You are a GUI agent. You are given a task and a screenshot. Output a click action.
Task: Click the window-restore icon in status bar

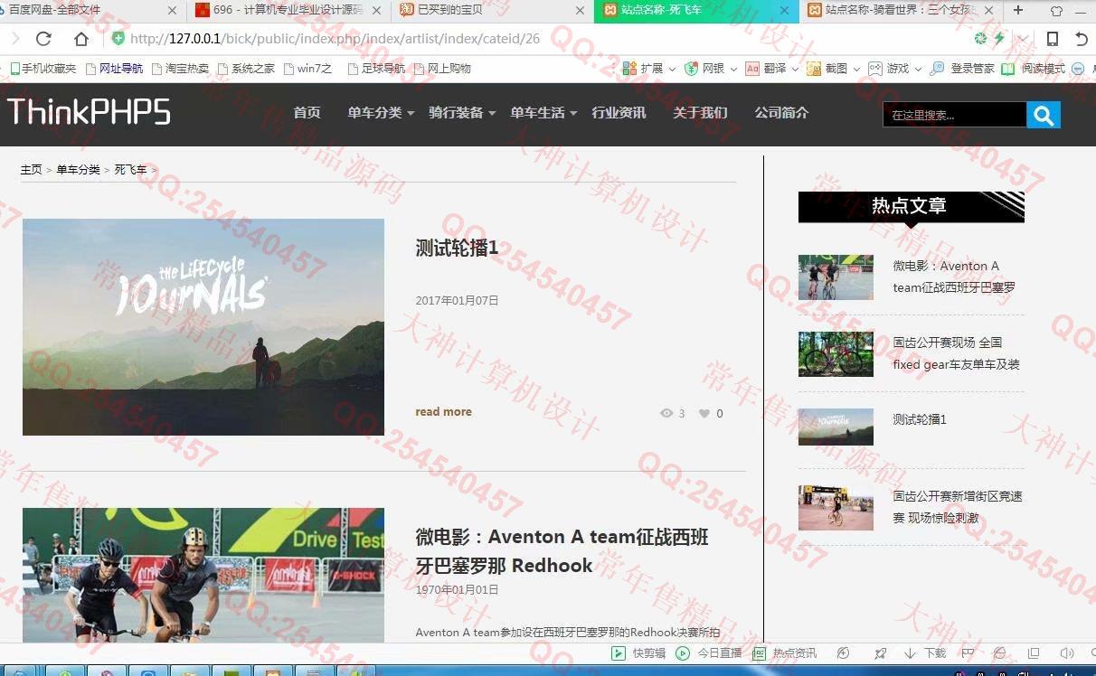point(1034,653)
